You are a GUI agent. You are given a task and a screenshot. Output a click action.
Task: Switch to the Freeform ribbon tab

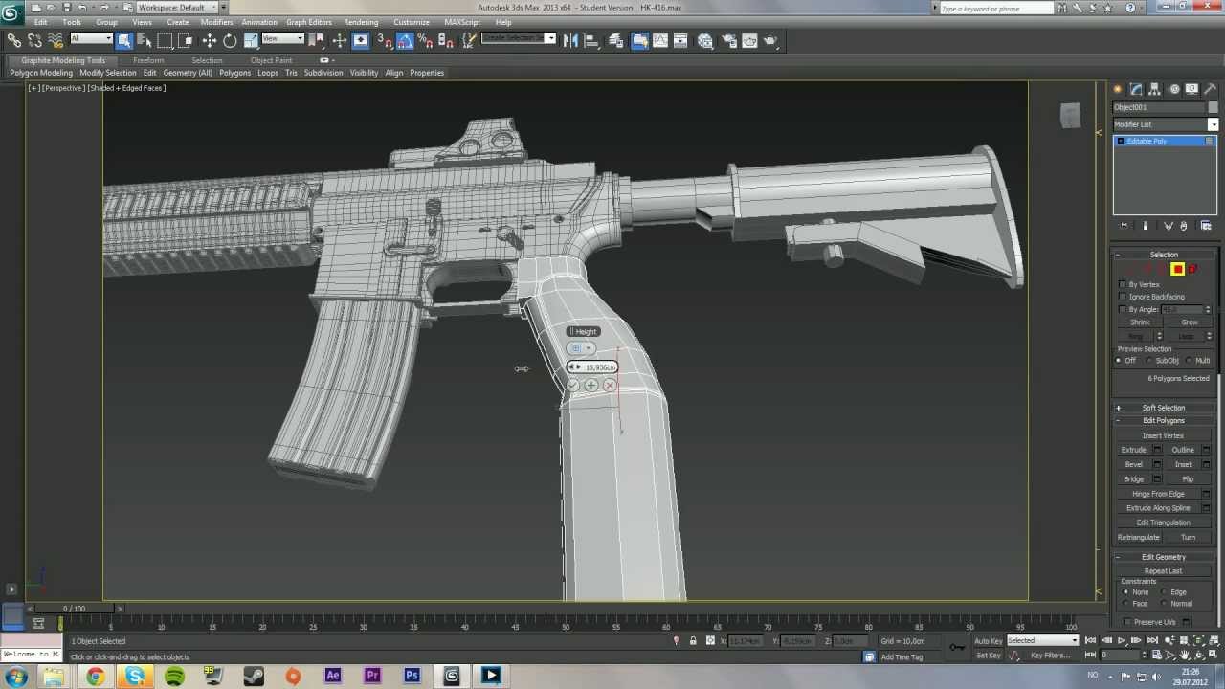click(x=148, y=60)
